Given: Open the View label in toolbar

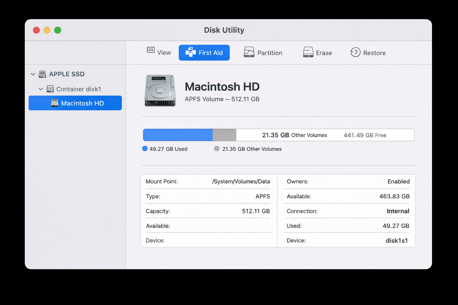Looking at the screenshot, I should [164, 53].
